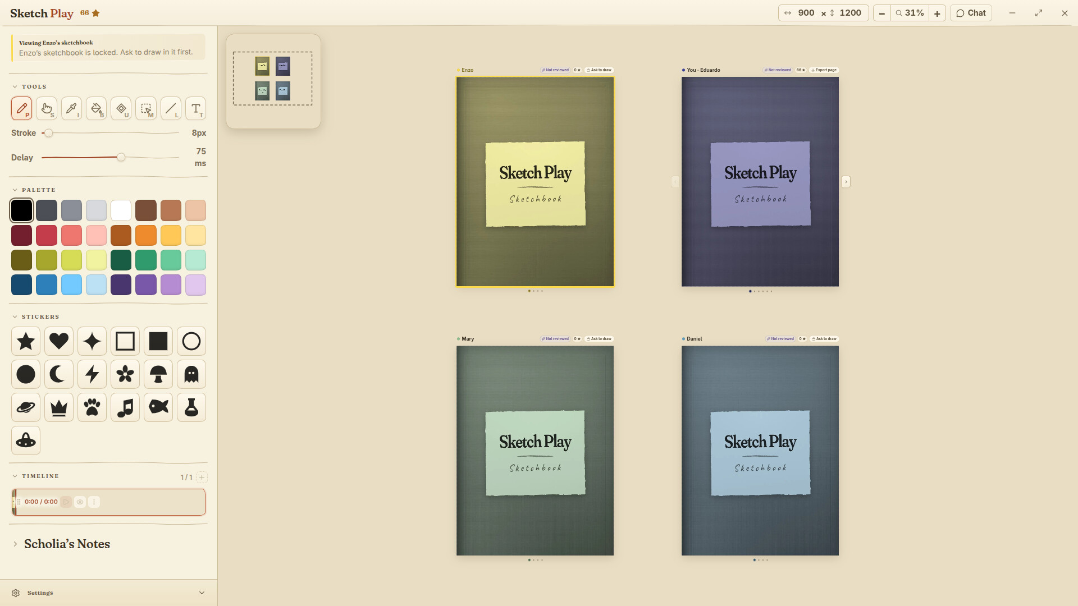Viewport: 1078px width, 606px height.
Task: Collapse the Stickers section
Action: [15, 317]
